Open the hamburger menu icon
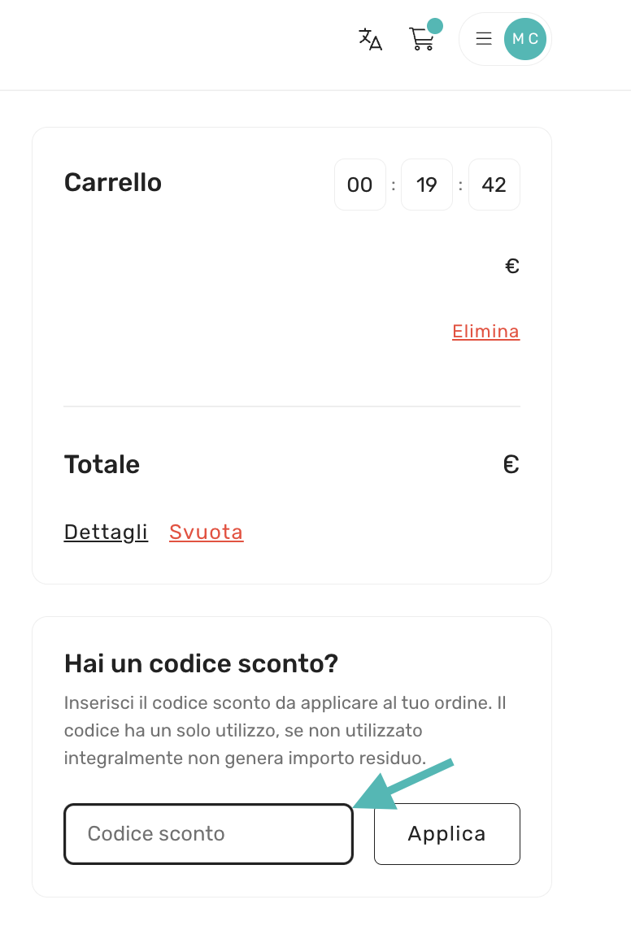The image size is (631, 943). point(484,38)
